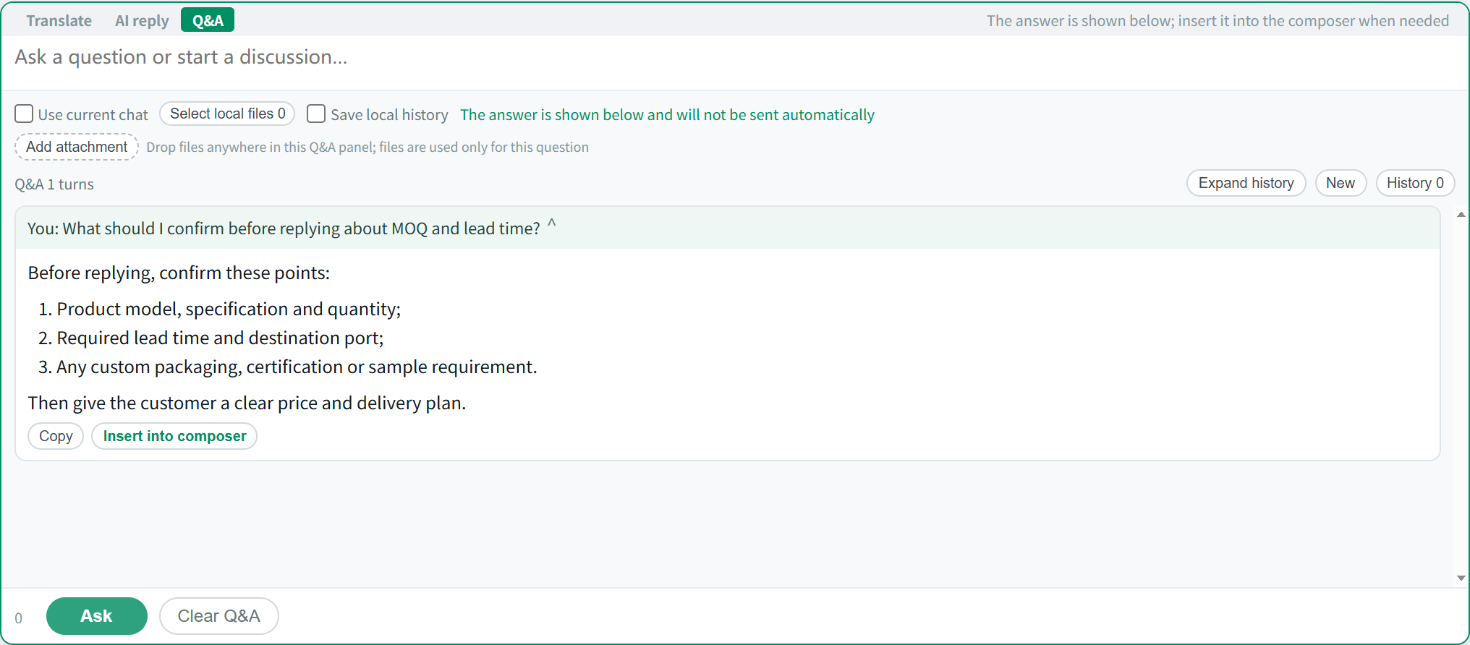Clear the Q&A conversation

(x=218, y=616)
